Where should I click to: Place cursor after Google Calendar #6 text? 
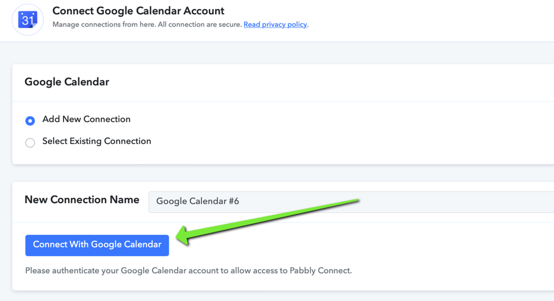[x=240, y=201]
